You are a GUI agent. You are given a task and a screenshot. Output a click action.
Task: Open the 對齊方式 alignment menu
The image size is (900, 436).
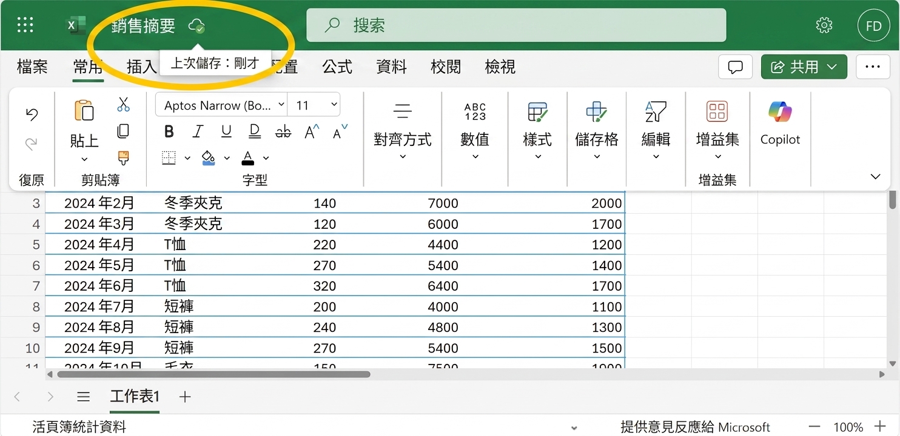(x=403, y=131)
